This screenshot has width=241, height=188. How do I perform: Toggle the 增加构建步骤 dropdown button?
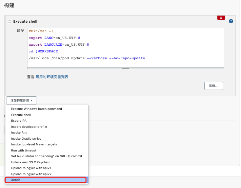click(x=21, y=100)
